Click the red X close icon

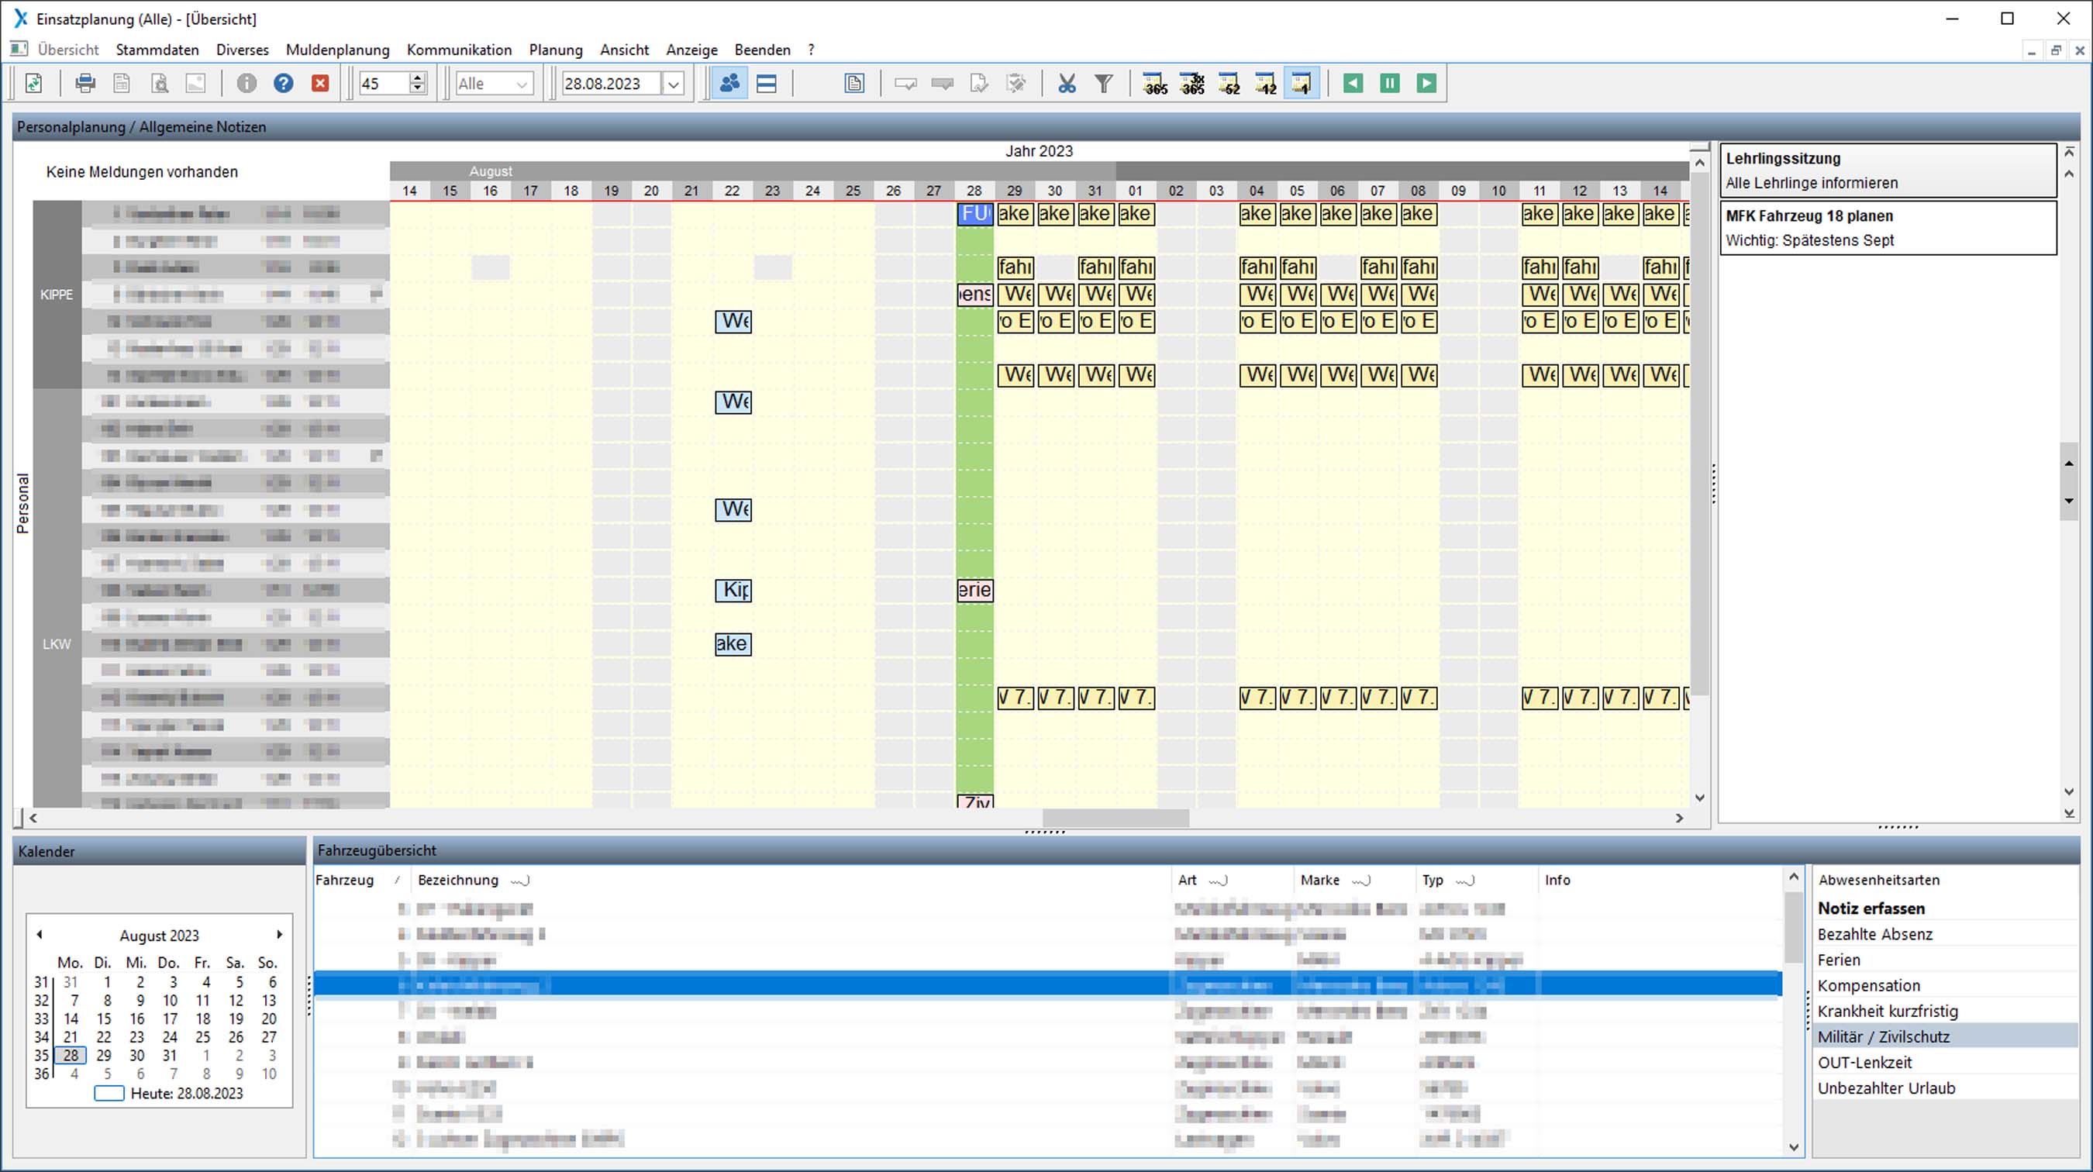(320, 83)
